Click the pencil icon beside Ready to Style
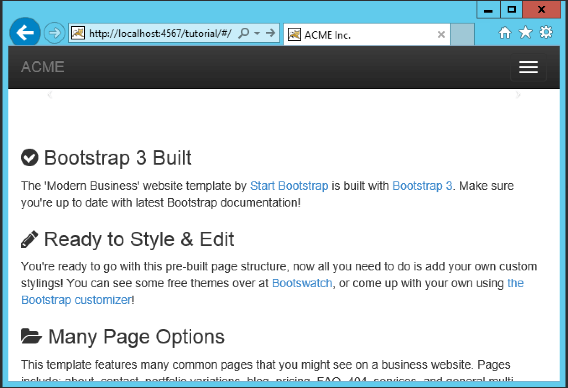The height and width of the screenshot is (388, 568). 29,239
